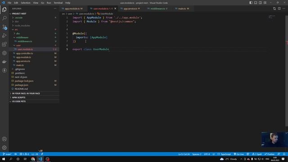Toggle the bottom panel layout icon
The width and height of the screenshot is (288, 162).
coord(256,3)
